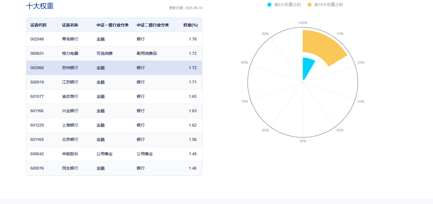Click the cyan legend dot
The height and width of the screenshot is (204, 433).
[269, 5]
